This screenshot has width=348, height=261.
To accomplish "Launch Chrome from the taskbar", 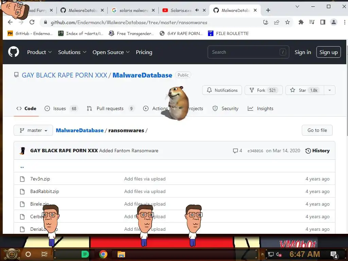I will click(x=103, y=254).
